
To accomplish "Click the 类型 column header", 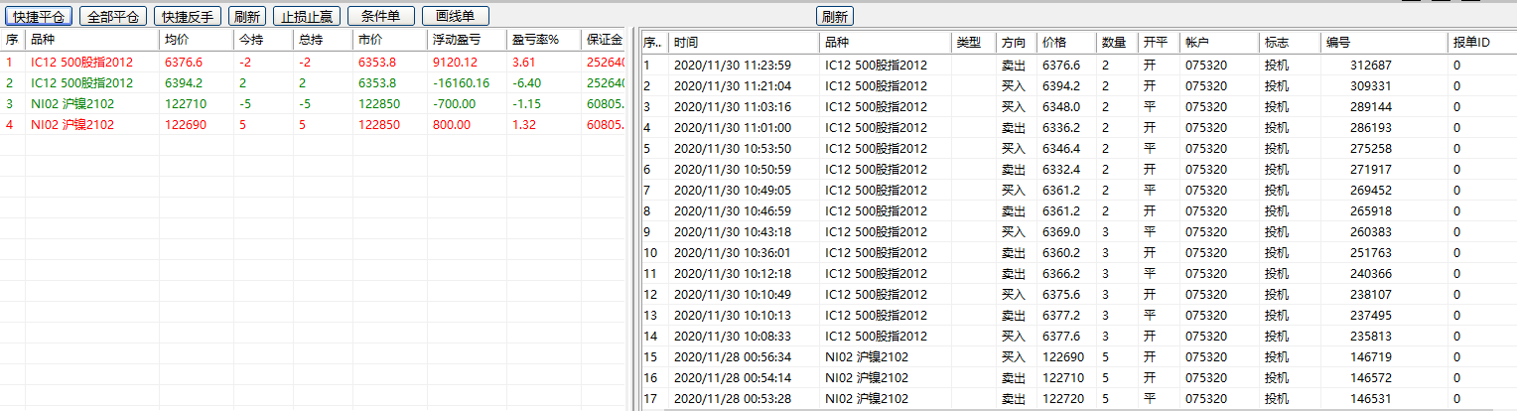I will point(974,43).
